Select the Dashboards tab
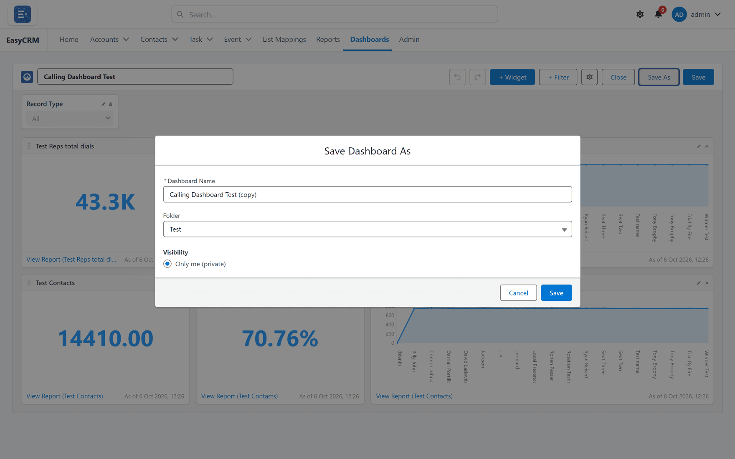 coord(370,39)
